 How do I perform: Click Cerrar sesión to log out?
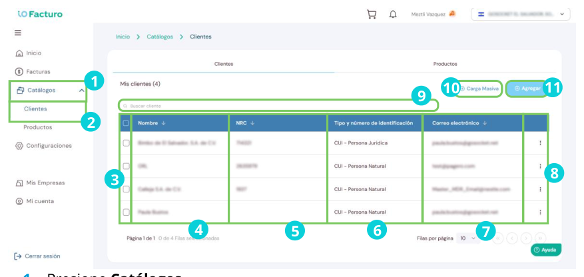click(37, 256)
